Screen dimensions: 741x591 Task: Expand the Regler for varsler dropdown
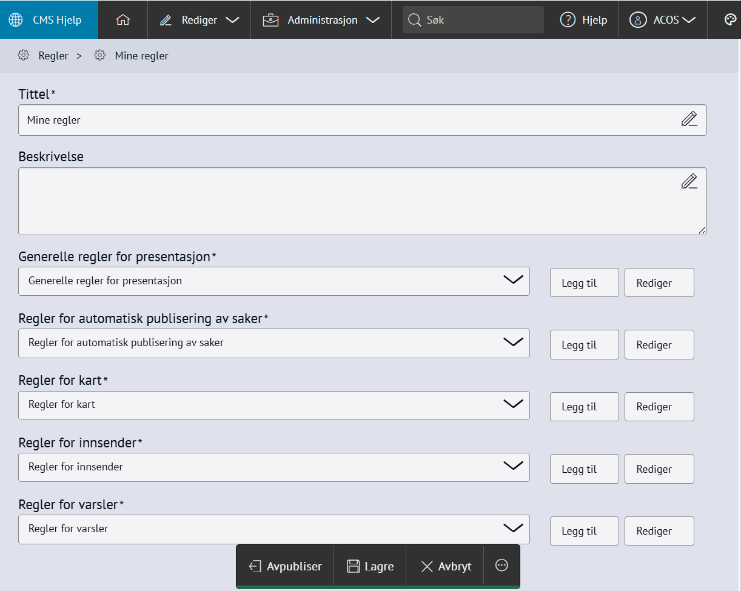click(273, 529)
